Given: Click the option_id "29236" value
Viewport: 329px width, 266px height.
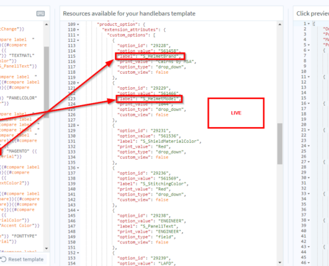Looking at the screenshot, I should click(160, 173).
